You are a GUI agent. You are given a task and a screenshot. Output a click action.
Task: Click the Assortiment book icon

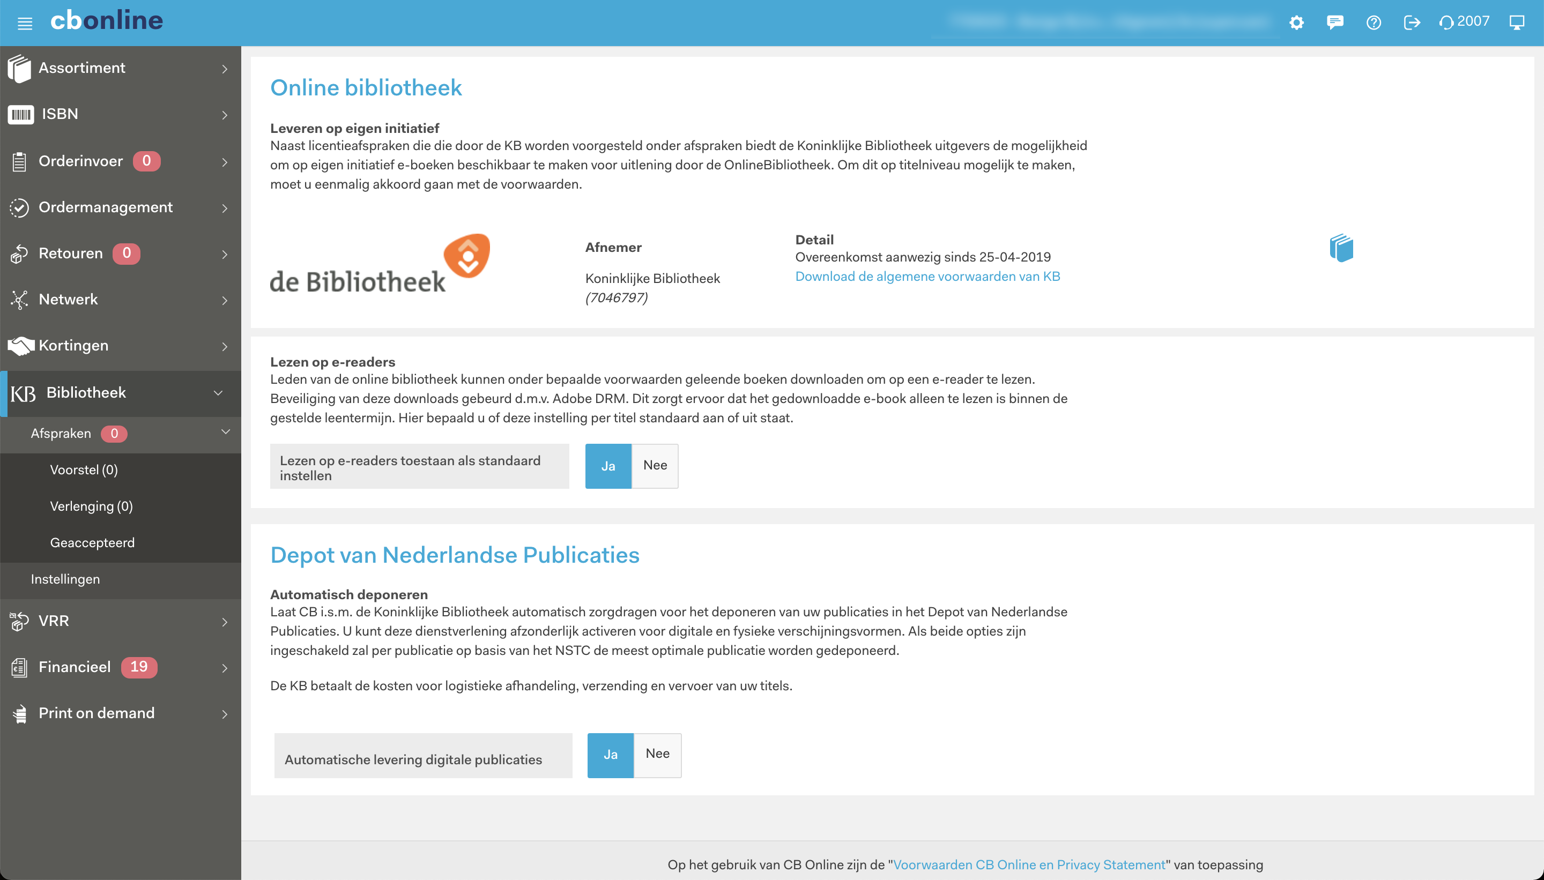point(19,68)
